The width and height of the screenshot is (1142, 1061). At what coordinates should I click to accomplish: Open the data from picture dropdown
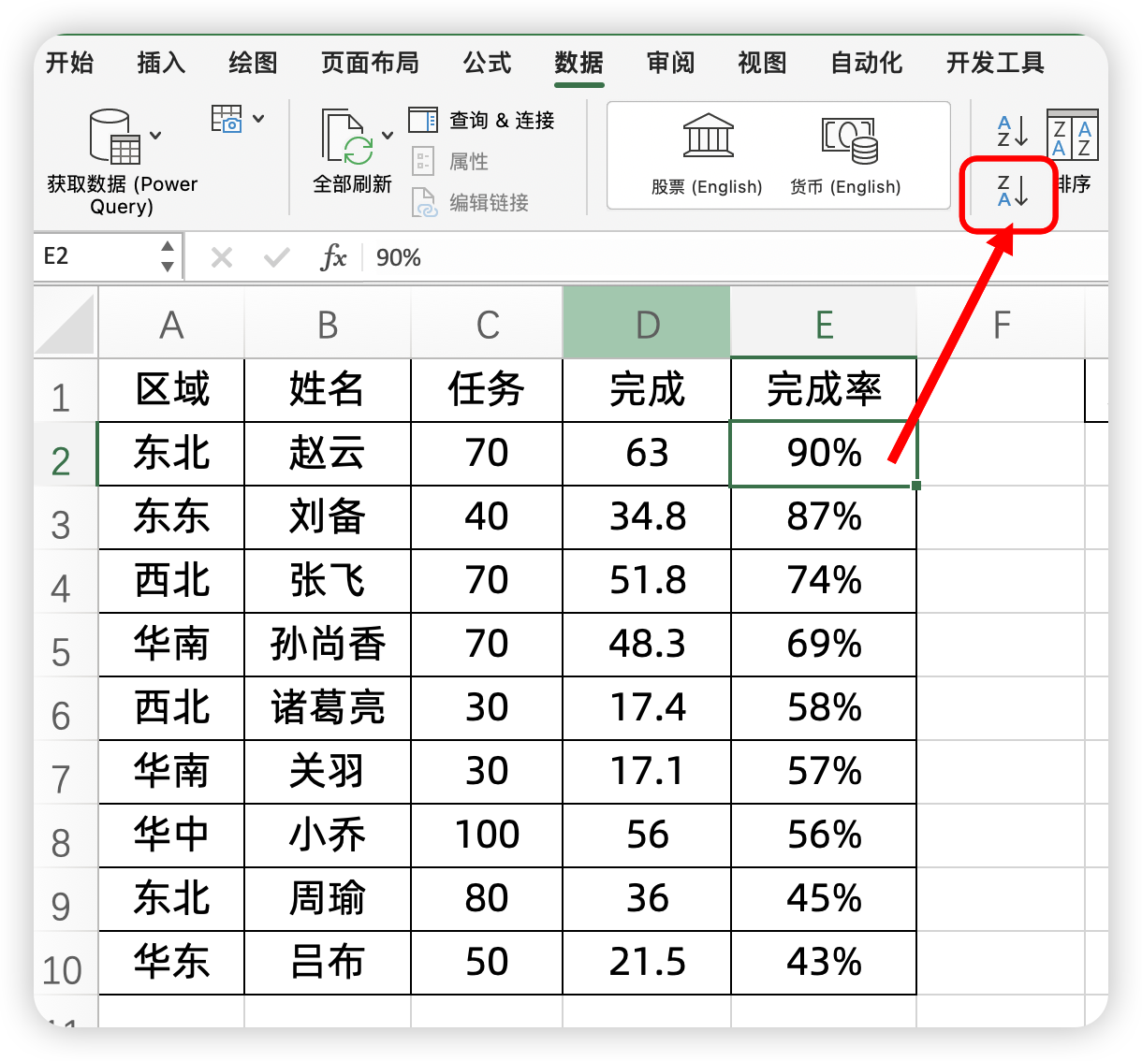tap(258, 120)
